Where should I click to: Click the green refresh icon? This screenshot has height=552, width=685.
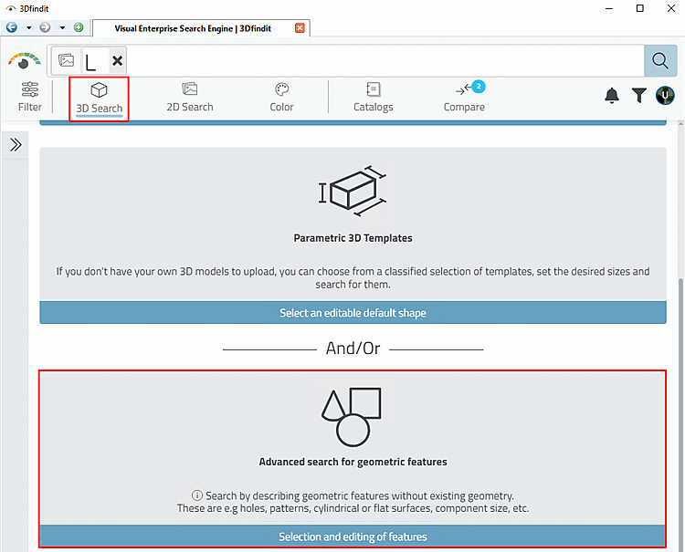coord(79,27)
